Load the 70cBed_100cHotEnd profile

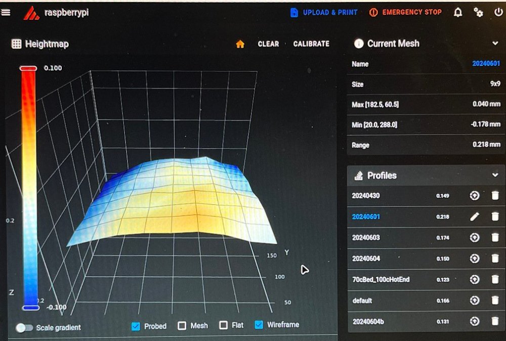475,279
